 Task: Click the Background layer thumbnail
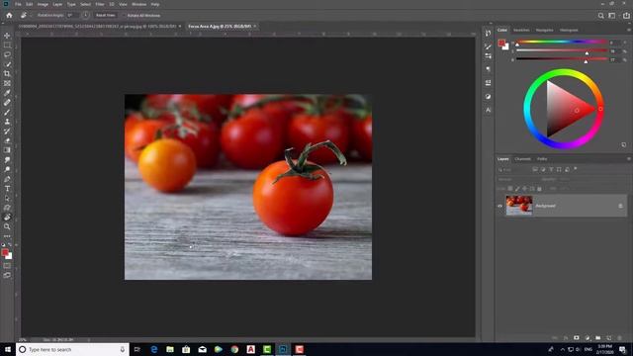[x=519, y=205]
